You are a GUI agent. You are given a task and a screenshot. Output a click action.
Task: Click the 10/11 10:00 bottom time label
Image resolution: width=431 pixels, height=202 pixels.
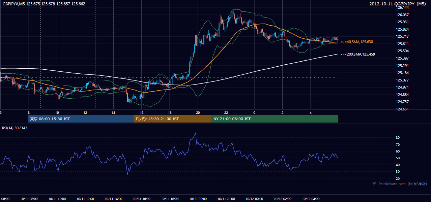click(57, 199)
